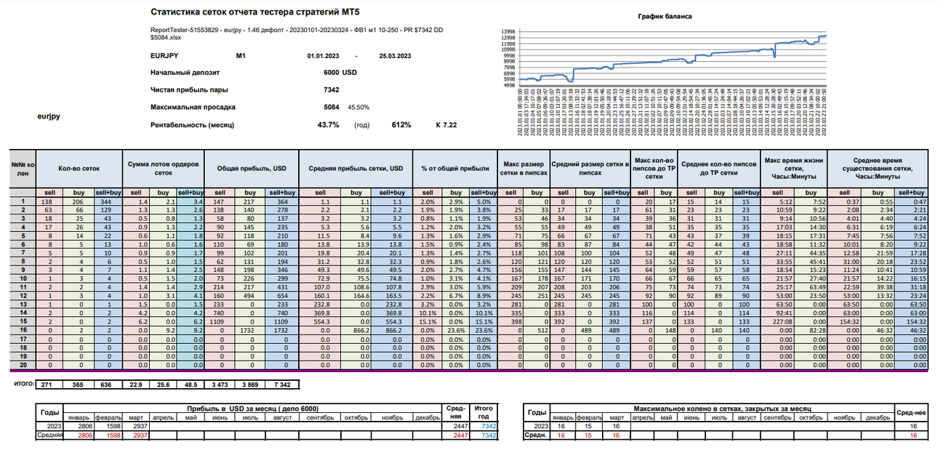The width and height of the screenshot is (938, 450).
Task: Click 'Максимальное колено в сетках, закрытых за месяц' header
Action: (721, 409)
